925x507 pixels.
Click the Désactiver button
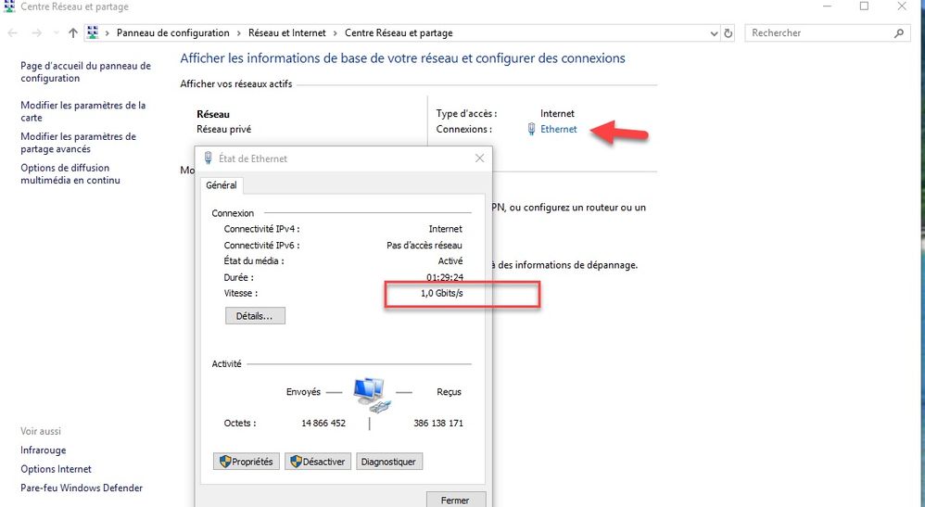[x=317, y=462]
